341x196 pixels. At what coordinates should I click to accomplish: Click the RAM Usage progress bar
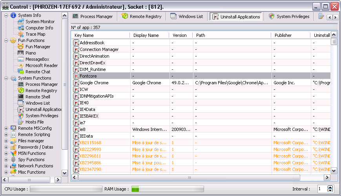[x=167, y=189]
